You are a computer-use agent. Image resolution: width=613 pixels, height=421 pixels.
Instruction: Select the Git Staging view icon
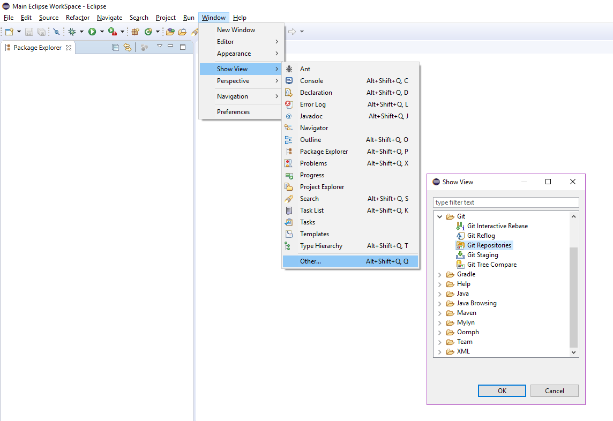click(460, 255)
